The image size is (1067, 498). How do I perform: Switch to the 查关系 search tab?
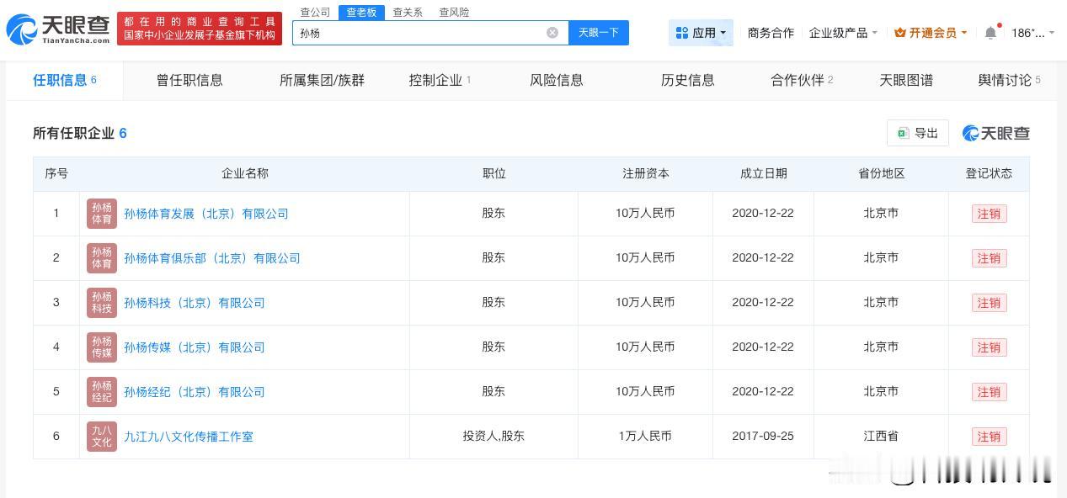click(x=408, y=13)
